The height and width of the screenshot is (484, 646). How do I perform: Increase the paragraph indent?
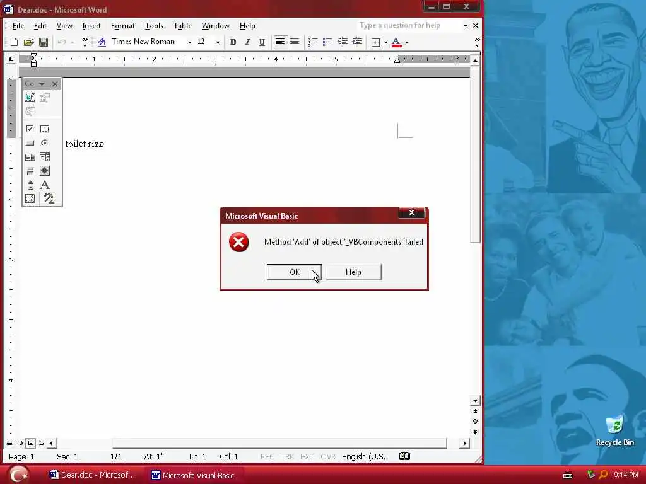[357, 42]
